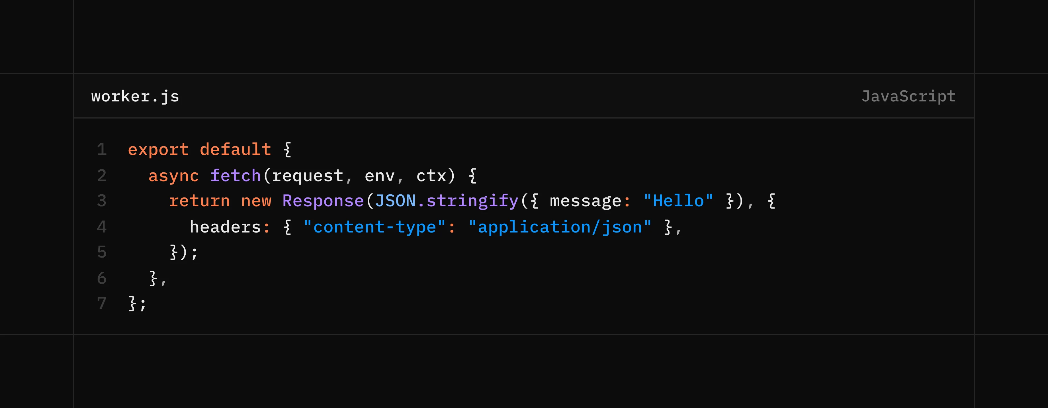This screenshot has width=1048, height=408.
Task: Click the headers property name
Action: click(225, 227)
